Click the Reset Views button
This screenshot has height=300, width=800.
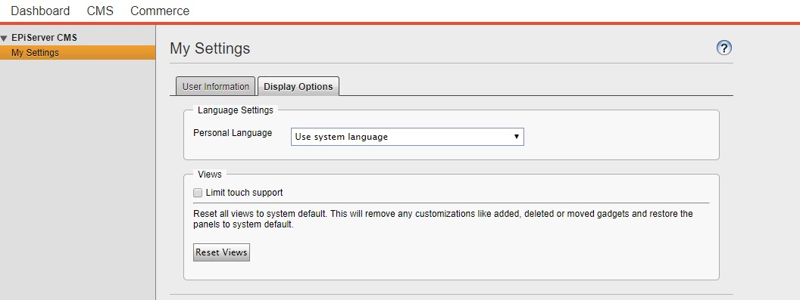[x=221, y=252]
